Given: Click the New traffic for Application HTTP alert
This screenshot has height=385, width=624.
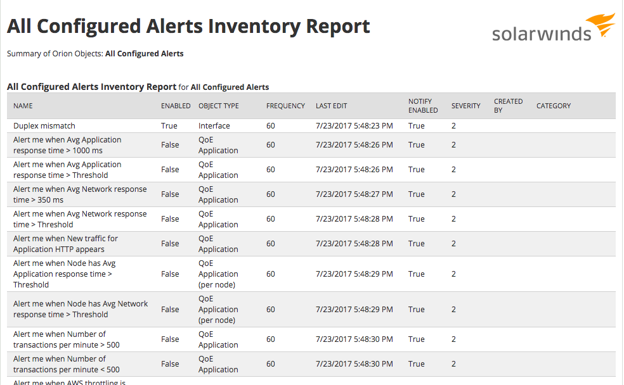Looking at the screenshot, I should [x=65, y=244].
